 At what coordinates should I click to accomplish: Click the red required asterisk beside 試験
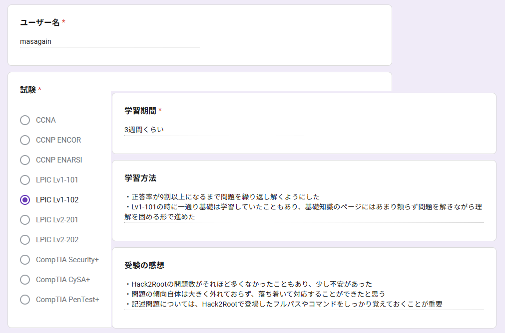click(40, 90)
